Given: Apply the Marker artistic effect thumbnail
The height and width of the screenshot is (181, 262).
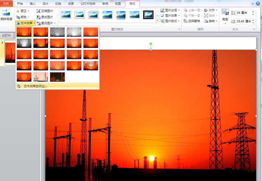Looking at the screenshot, I should 41,32.
